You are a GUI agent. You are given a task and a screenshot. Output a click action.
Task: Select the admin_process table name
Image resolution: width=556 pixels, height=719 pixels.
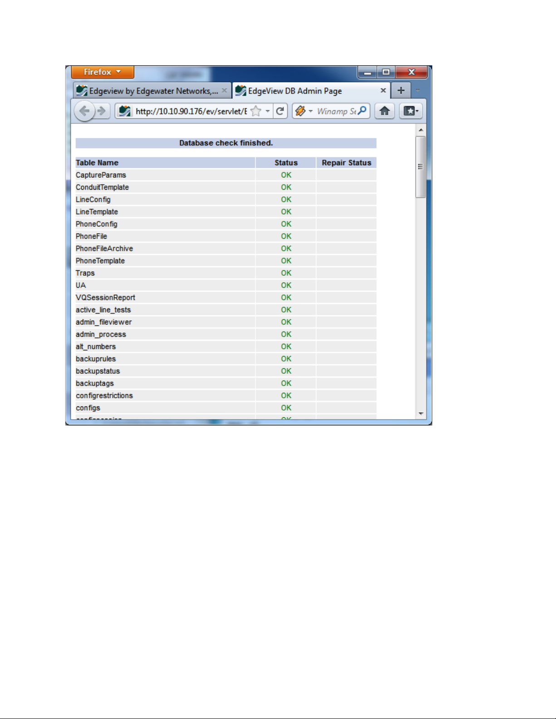pyautogui.click(x=101, y=334)
